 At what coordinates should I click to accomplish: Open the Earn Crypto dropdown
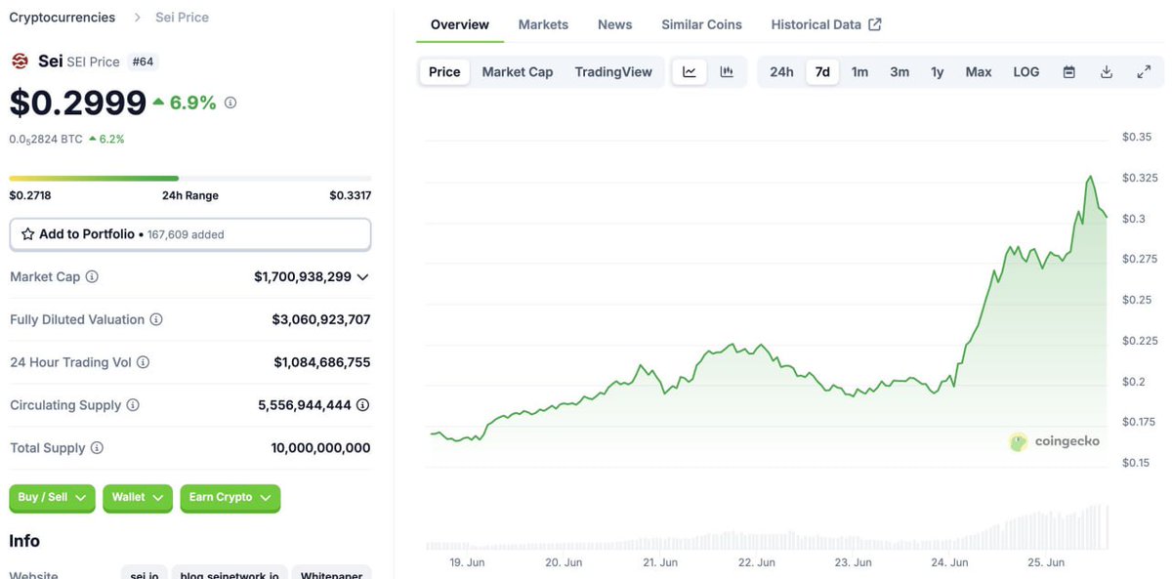point(230,498)
